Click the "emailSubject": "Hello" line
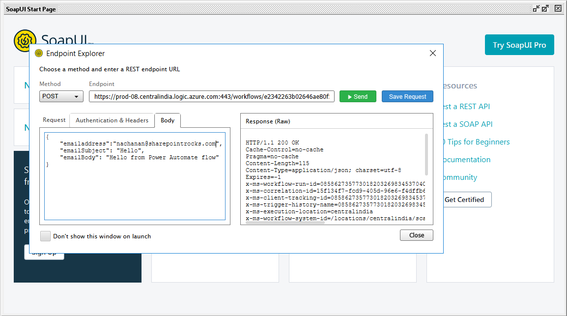The height and width of the screenshot is (316, 567). [102, 150]
